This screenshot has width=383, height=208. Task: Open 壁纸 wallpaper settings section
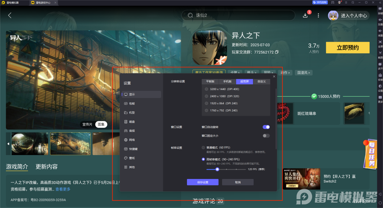click(x=141, y=158)
